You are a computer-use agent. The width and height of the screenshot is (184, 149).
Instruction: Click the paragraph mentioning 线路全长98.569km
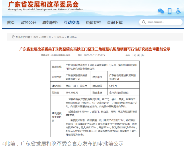tap(101, 113)
